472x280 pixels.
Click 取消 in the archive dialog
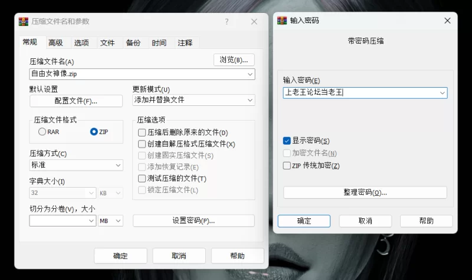pos(179,256)
